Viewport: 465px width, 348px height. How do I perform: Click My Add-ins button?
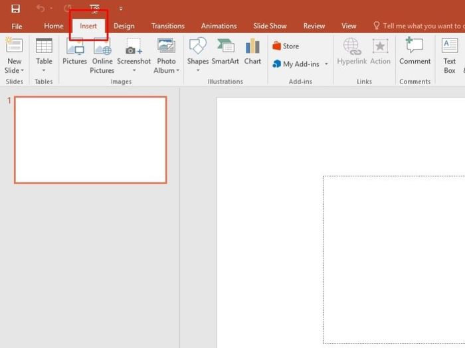tap(296, 64)
